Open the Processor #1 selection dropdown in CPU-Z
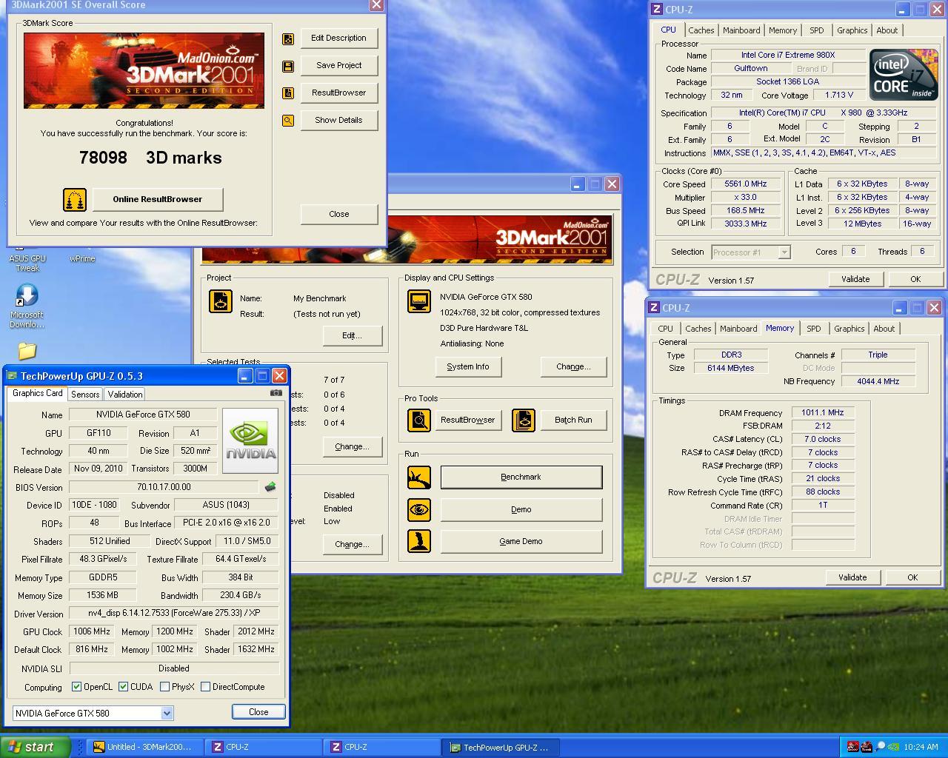This screenshot has width=948, height=758. pyautogui.click(x=784, y=252)
